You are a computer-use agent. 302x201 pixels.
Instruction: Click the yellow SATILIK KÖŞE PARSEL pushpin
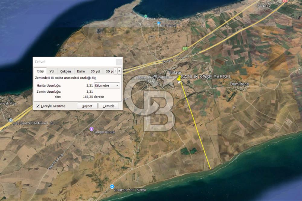179,78
